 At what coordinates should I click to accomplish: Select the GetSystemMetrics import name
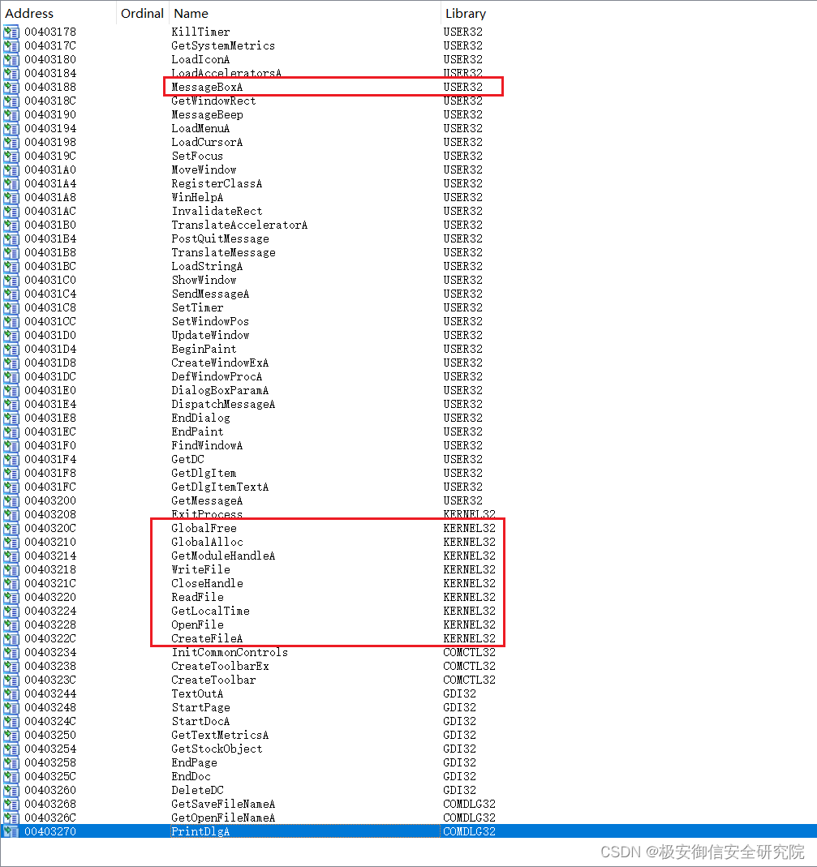click(x=223, y=46)
